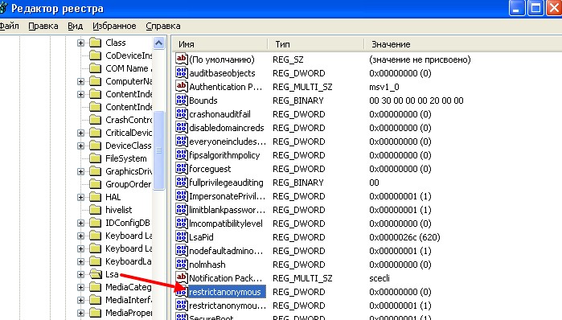Click the limitblankpasswor... value icon
Viewport: 562px width, 320px height.
pos(182,209)
